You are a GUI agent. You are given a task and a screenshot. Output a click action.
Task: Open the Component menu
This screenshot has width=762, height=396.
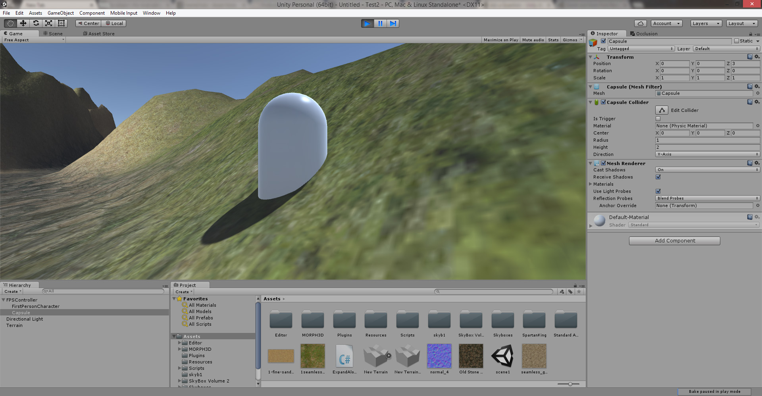point(92,13)
